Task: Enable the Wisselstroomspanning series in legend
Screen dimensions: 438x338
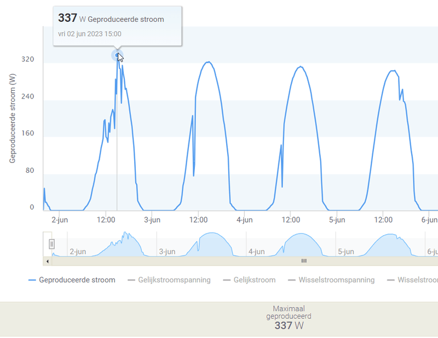Action: coord(331,280)
